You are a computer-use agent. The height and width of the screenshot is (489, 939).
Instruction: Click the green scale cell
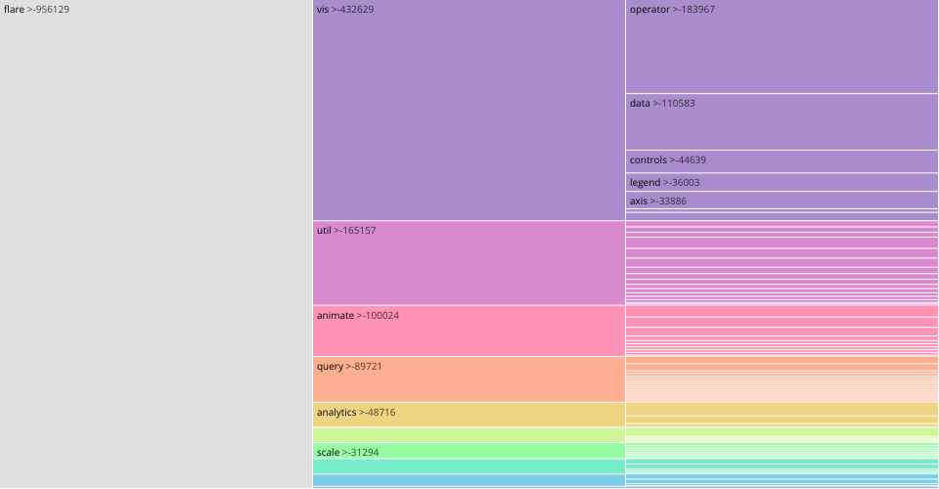coord(469,451)
